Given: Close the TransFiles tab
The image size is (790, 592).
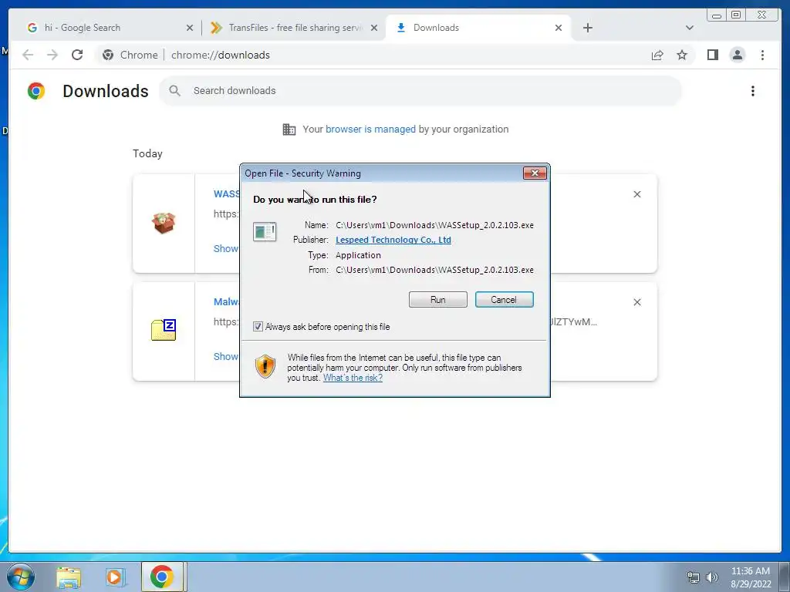Looking at the screenshot, I should click(374, 29).
